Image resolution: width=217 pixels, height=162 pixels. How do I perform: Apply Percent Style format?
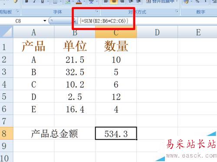tap(197, 1)
